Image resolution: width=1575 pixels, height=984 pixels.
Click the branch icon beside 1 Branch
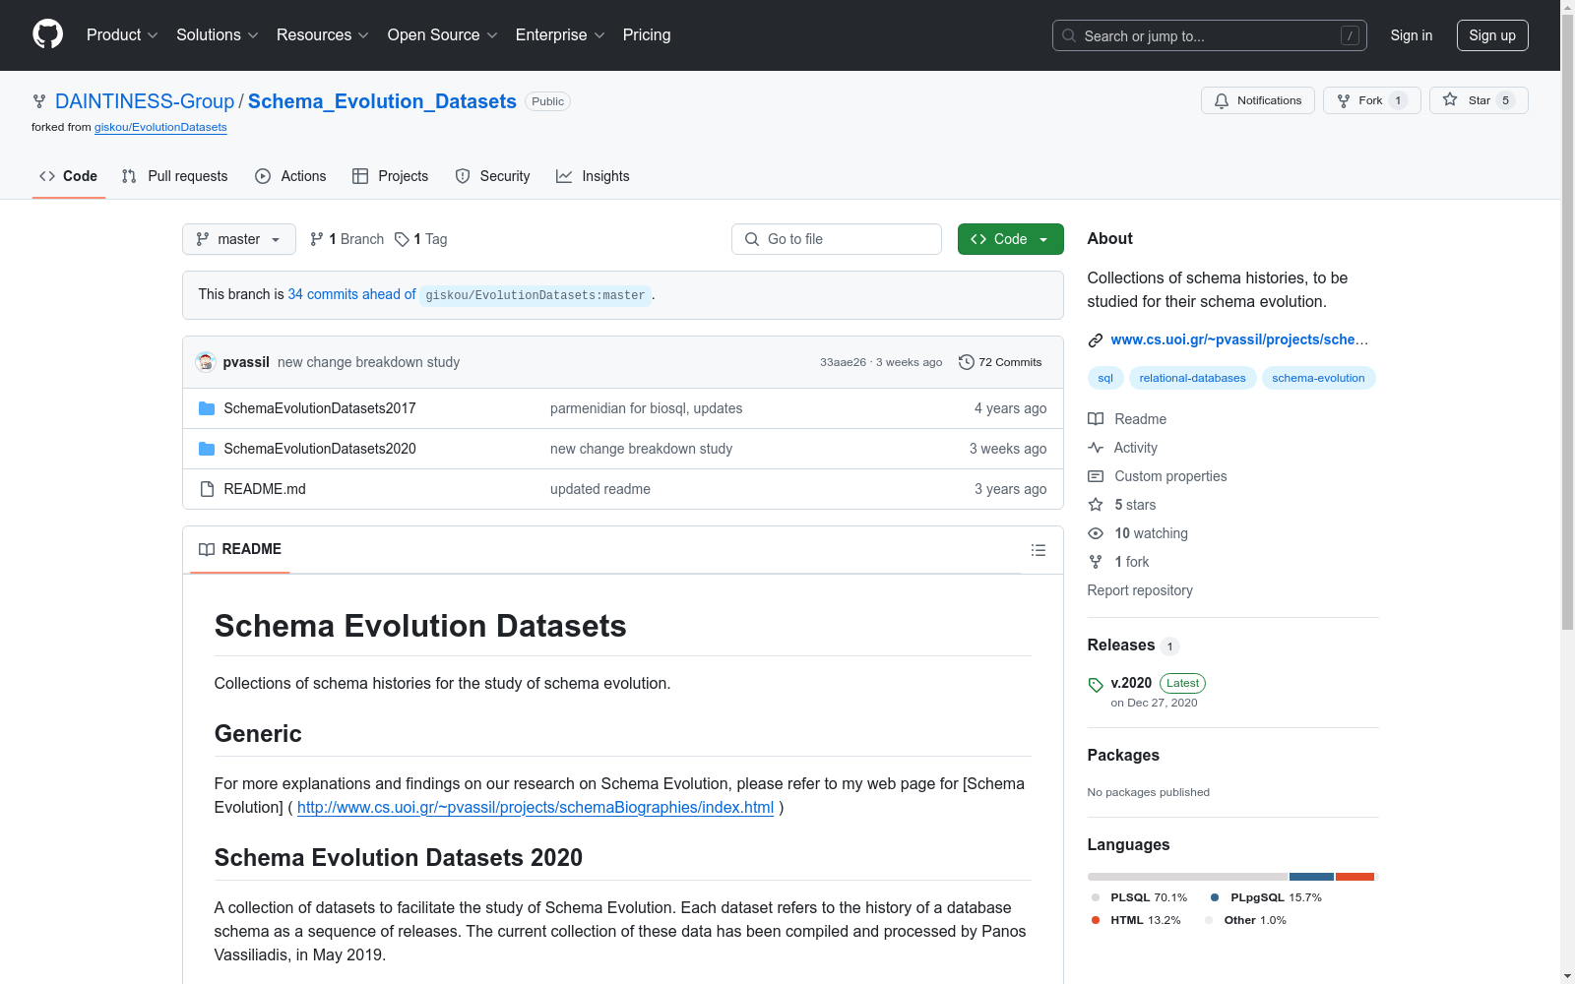317,239
